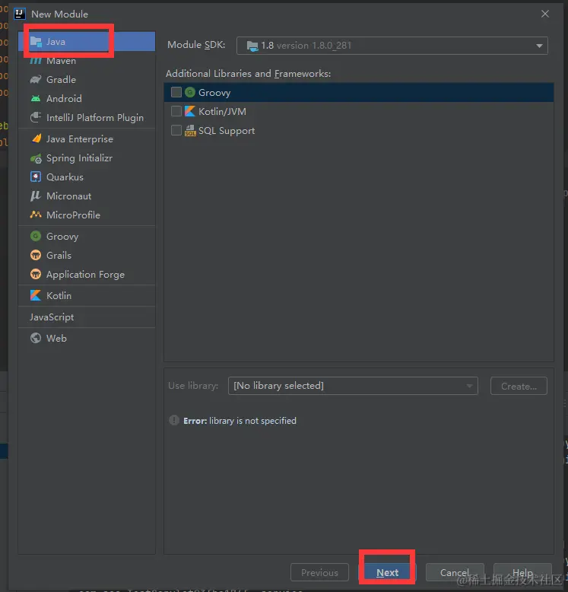Click the Next button
This screenshot has height=592, width=568.
click(x=387, y=572)
